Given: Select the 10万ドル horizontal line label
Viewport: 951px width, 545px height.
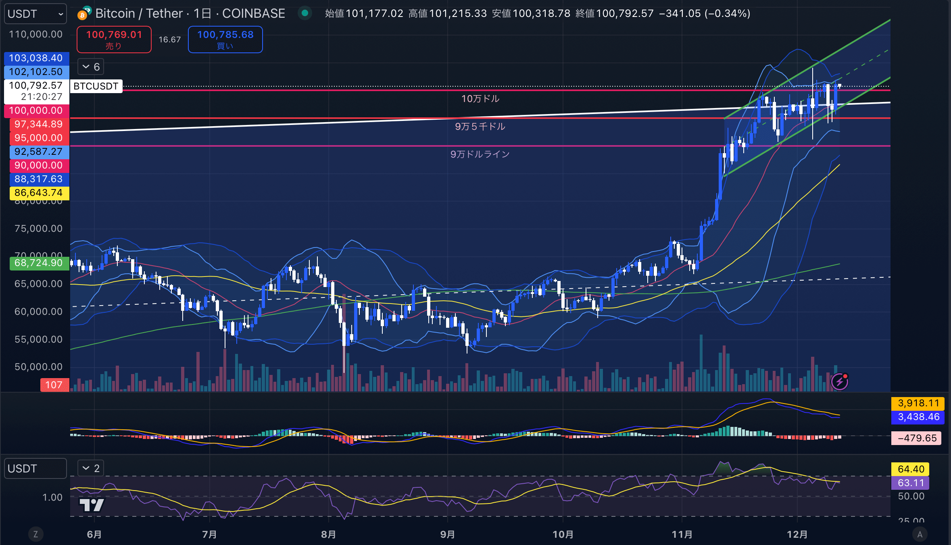Looking at the screenshot, I should coord(480,99).
